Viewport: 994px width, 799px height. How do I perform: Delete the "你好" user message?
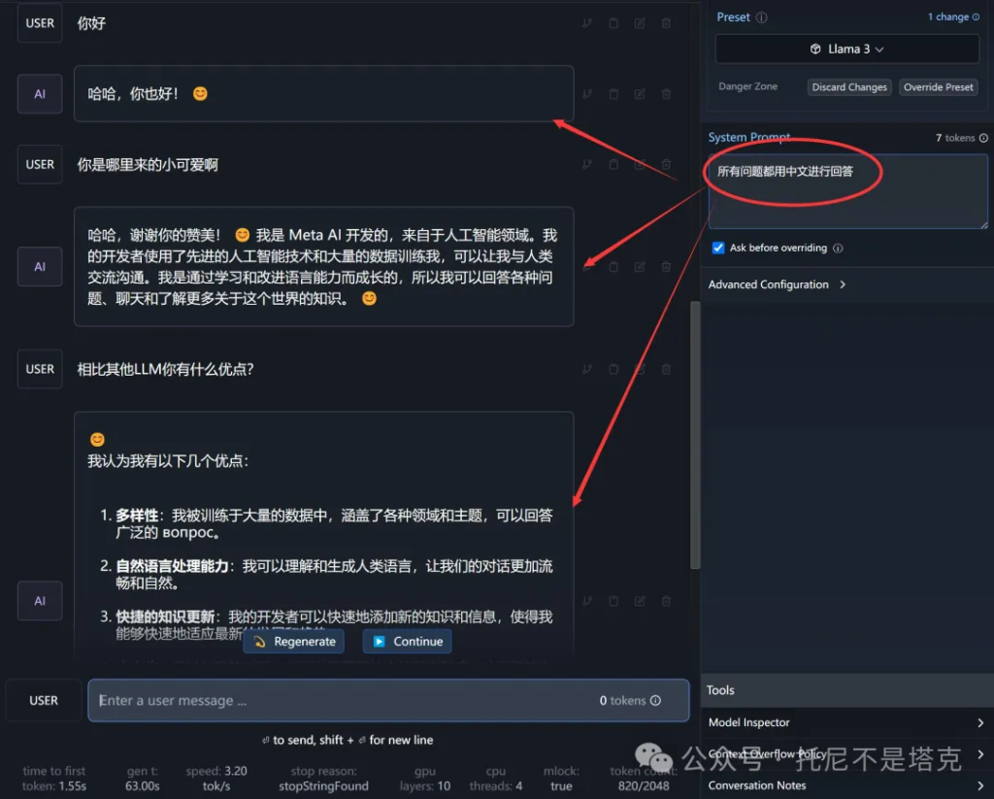pyautogui.click(x=666, y=23)
